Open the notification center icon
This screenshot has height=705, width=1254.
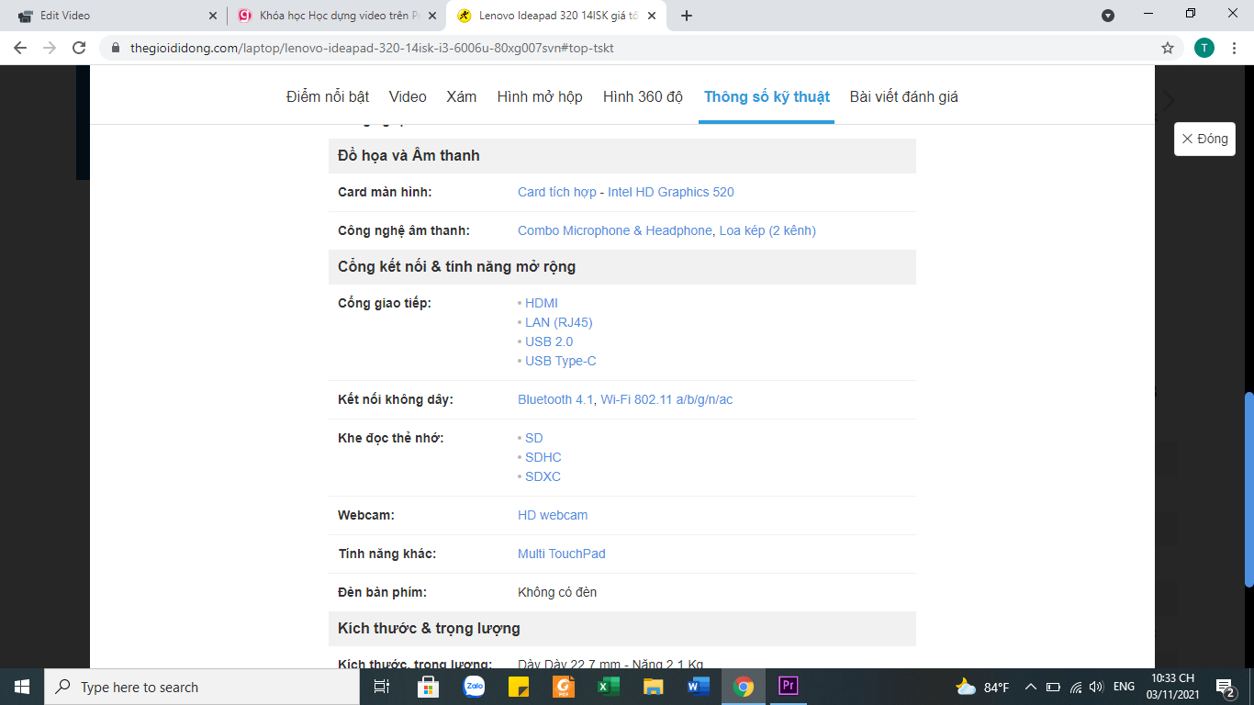[x=1225, y=687]
